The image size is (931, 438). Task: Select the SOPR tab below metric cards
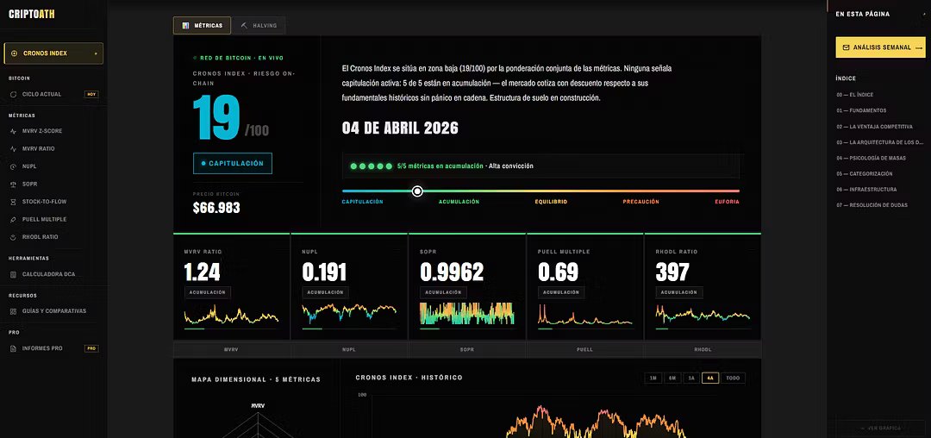coord(466,349)
